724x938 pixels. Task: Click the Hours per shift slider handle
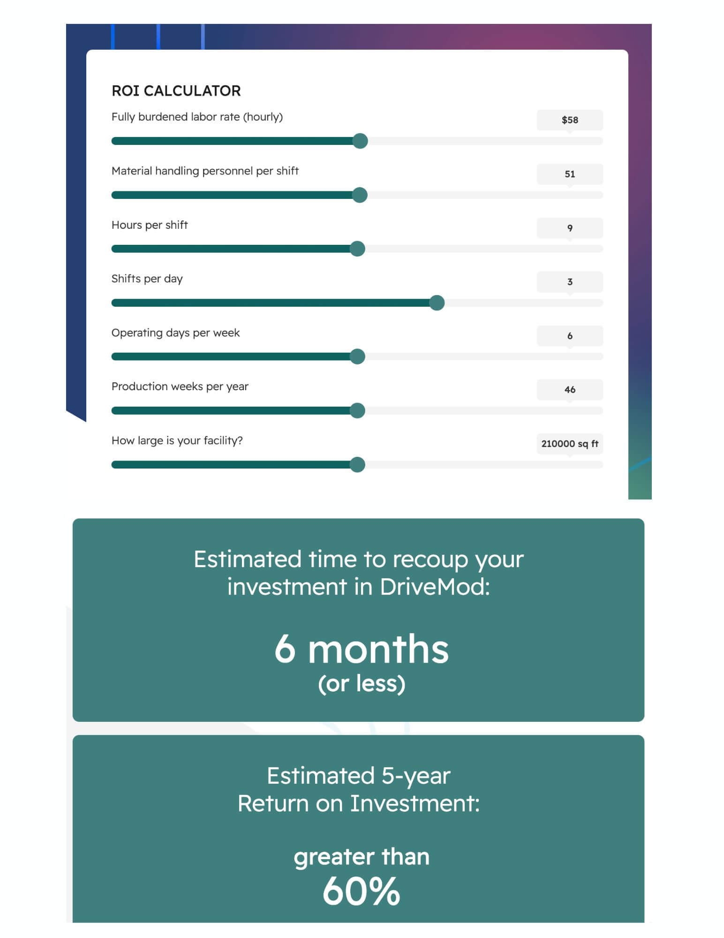[x=357, y=249]
